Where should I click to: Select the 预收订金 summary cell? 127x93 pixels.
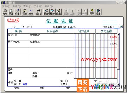pyautogui.click(x=19, y=37)
